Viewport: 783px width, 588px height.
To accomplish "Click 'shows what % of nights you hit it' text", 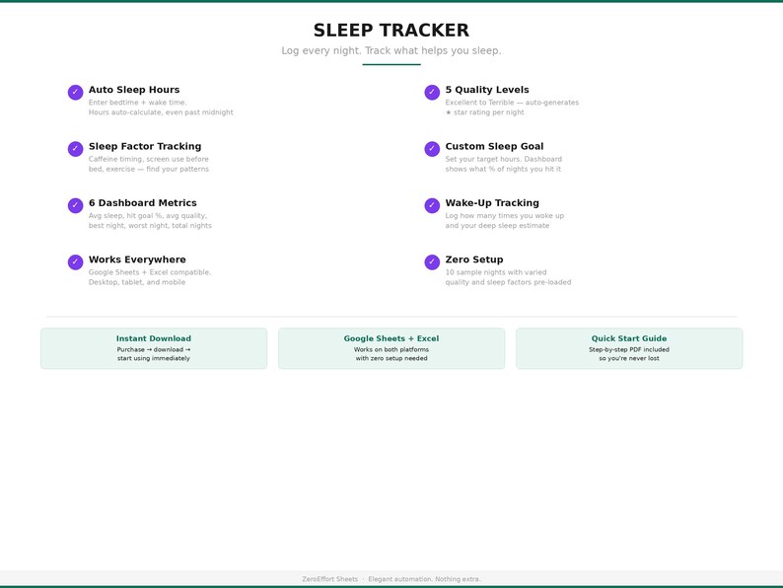I will 503,169.
